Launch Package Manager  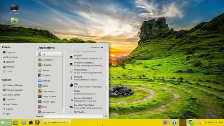(13, 90)
